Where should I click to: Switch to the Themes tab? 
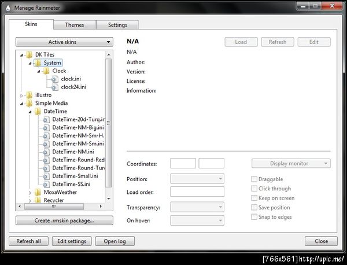pyautogui.click(x=75, y=25)
